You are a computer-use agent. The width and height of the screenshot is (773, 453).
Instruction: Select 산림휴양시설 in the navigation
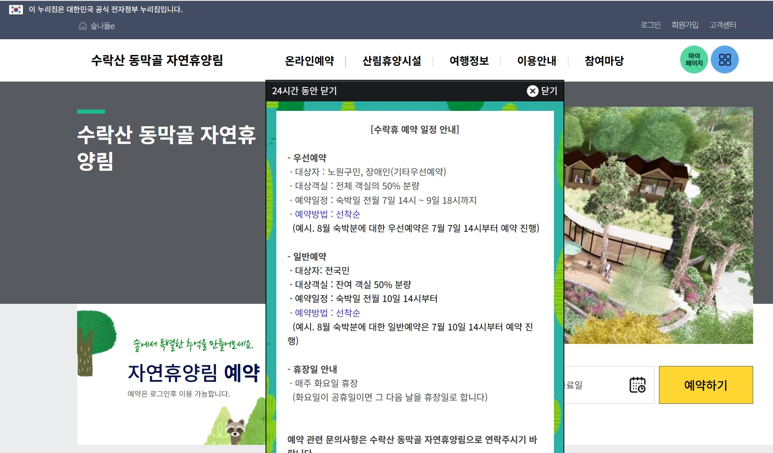pyautogui.click(x=392, y=61)
